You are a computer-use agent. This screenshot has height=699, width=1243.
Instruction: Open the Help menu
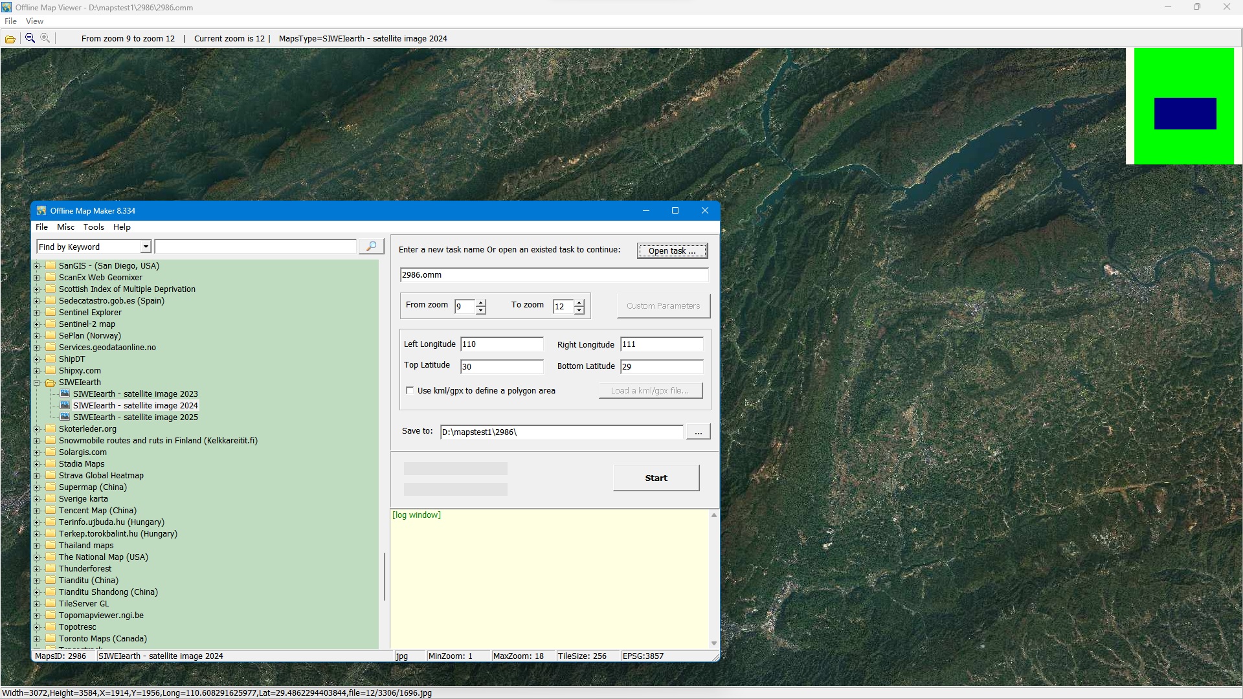(x=122, y=227)
